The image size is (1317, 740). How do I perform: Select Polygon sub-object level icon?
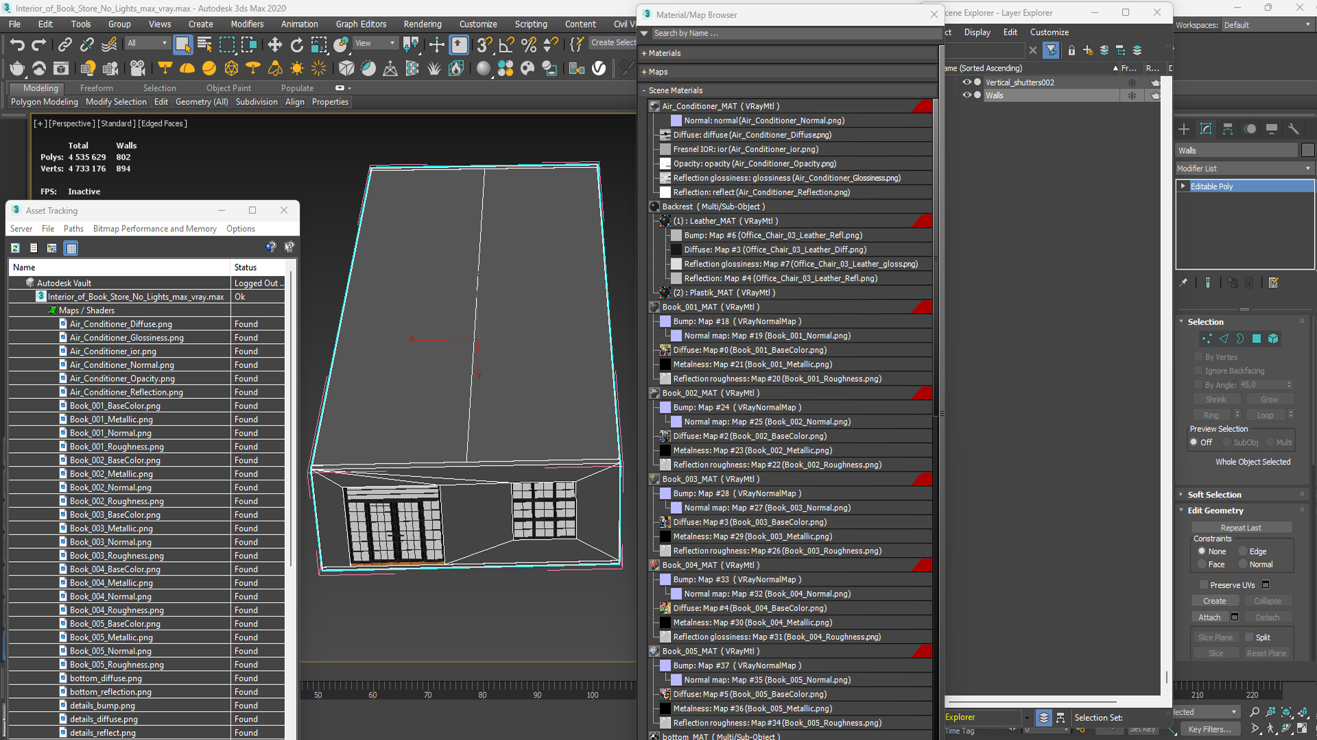coord(1257,338)
